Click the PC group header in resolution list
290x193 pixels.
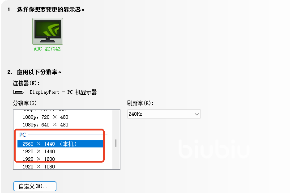(x=23, y=134)
